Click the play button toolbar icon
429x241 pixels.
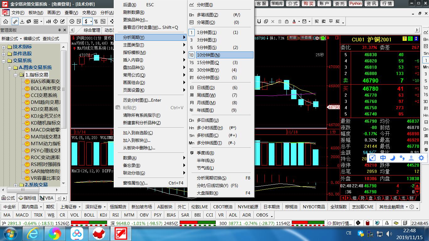[72, 21]
